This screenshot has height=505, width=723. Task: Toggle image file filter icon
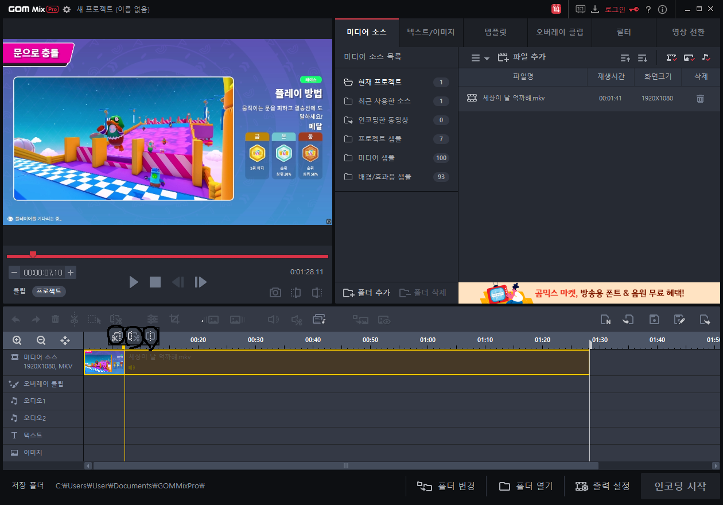coord(689,58)
